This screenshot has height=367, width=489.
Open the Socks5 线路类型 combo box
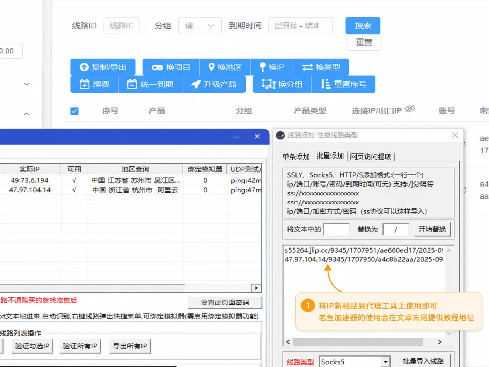tap(355, 362)
